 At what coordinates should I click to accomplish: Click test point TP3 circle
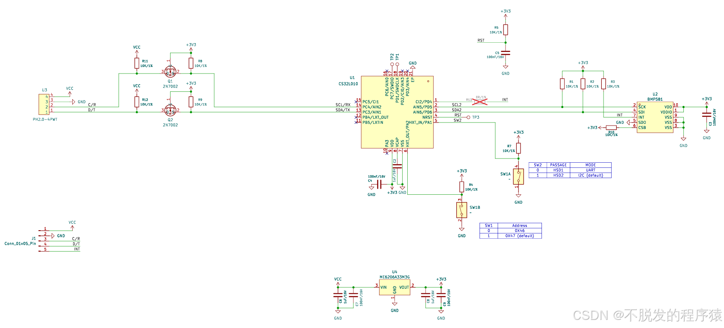pyautogui.click(x=468, y=117)
